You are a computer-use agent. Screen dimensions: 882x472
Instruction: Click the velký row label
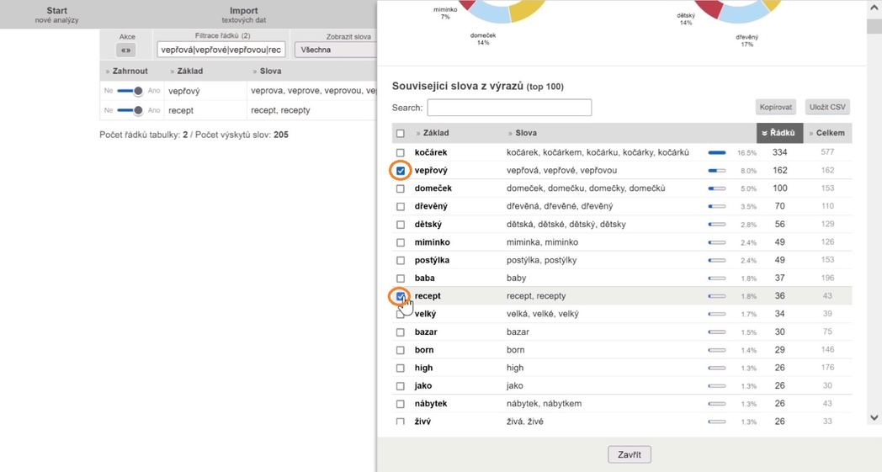click(425, 314)
